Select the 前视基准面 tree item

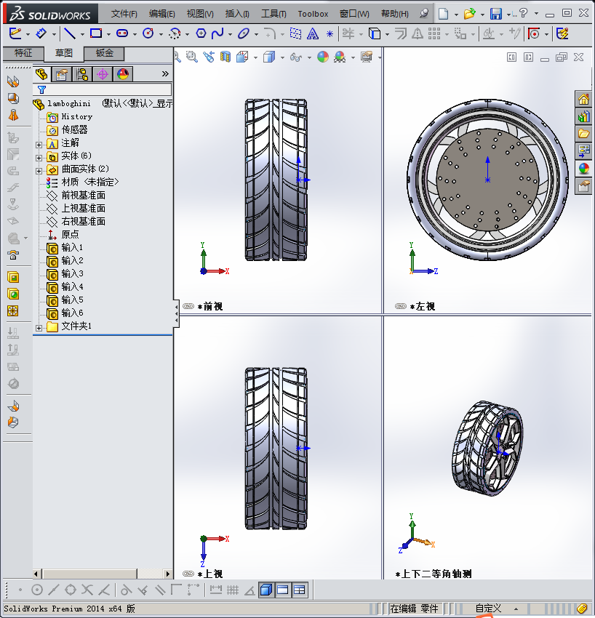coord(76,196)
